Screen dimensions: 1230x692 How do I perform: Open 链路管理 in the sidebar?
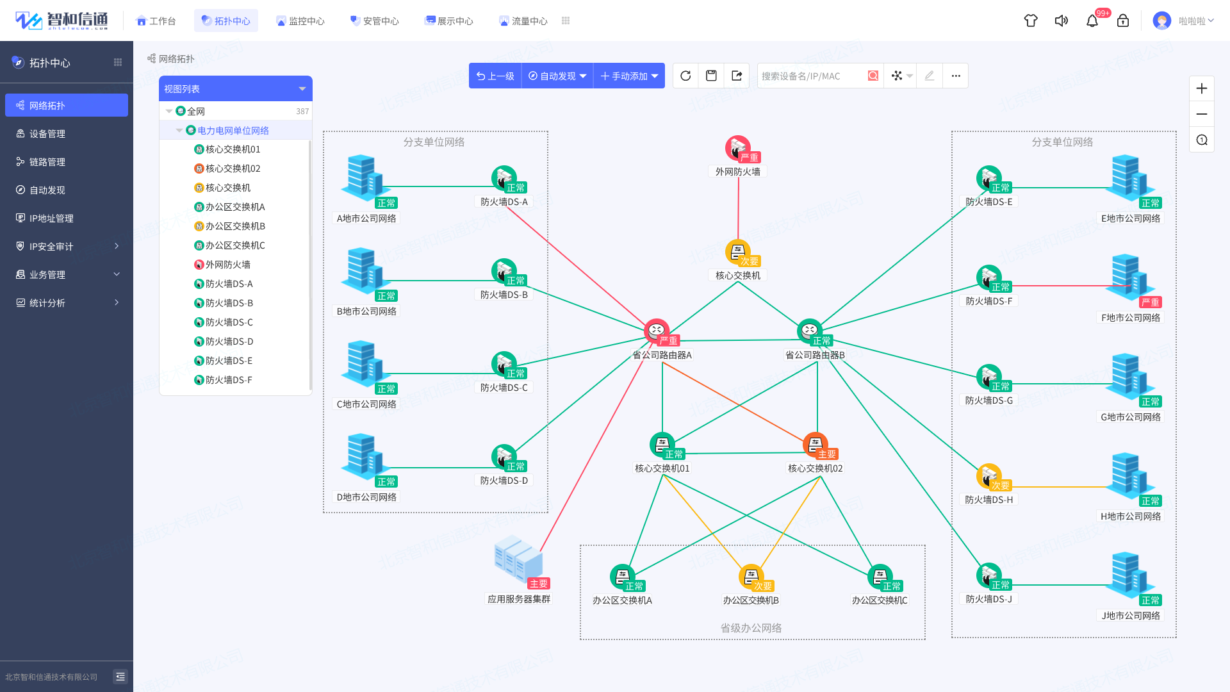coord(67,161)
